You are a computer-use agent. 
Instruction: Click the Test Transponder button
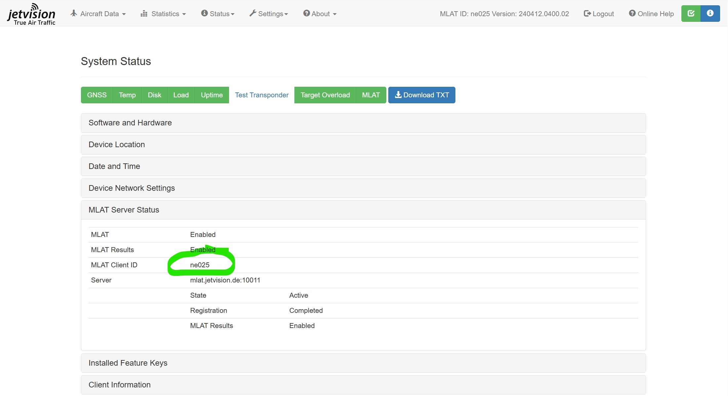[x=262, y=95]
